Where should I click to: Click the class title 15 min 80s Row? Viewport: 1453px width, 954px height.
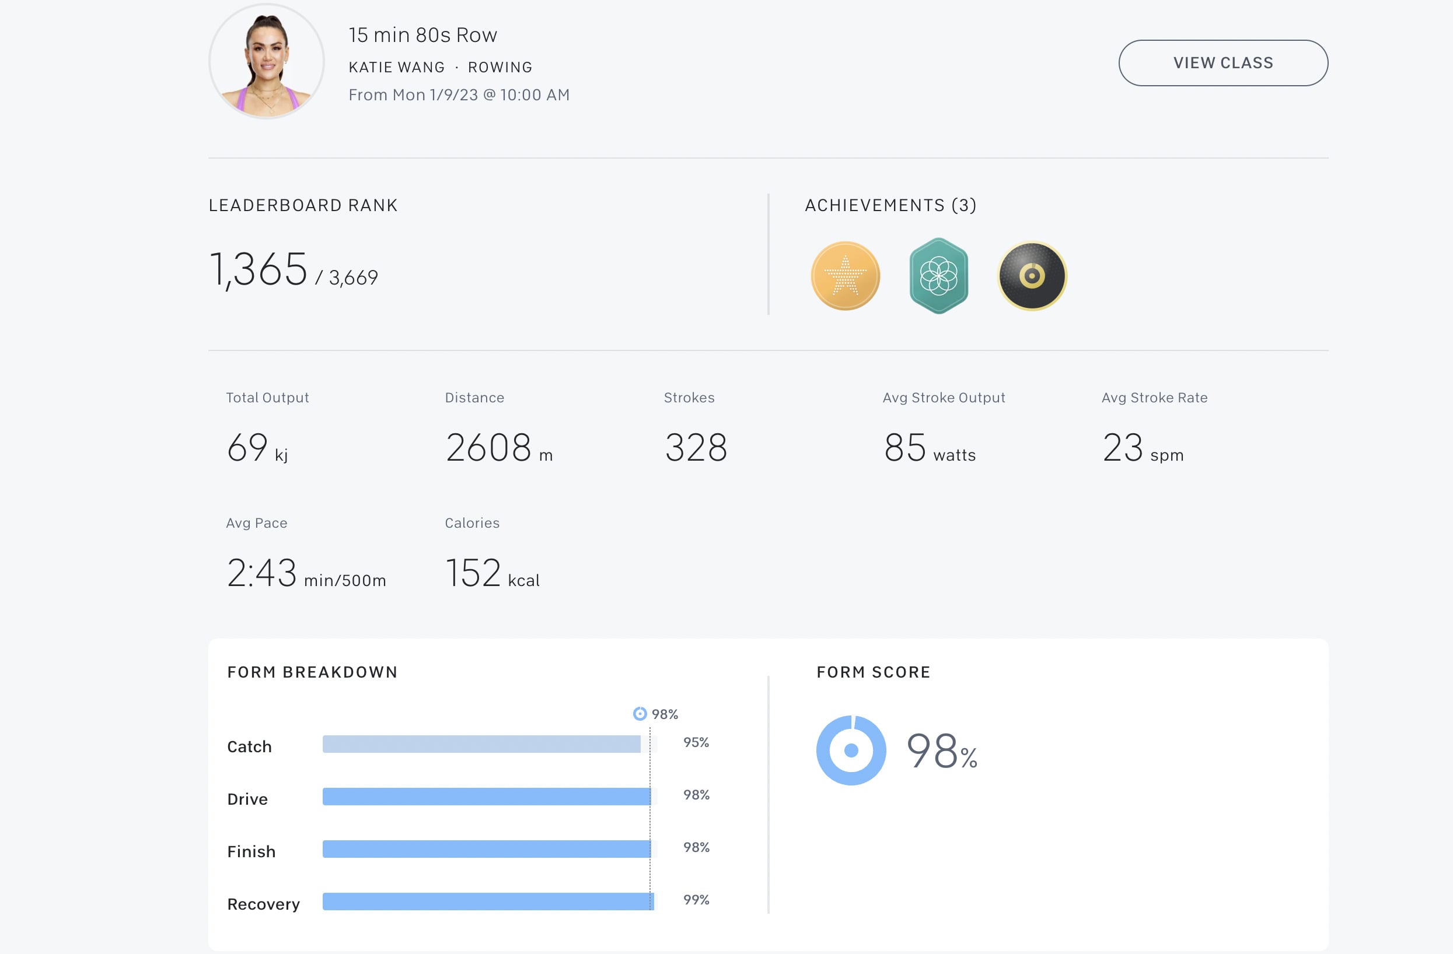click(x=423, y=35)
